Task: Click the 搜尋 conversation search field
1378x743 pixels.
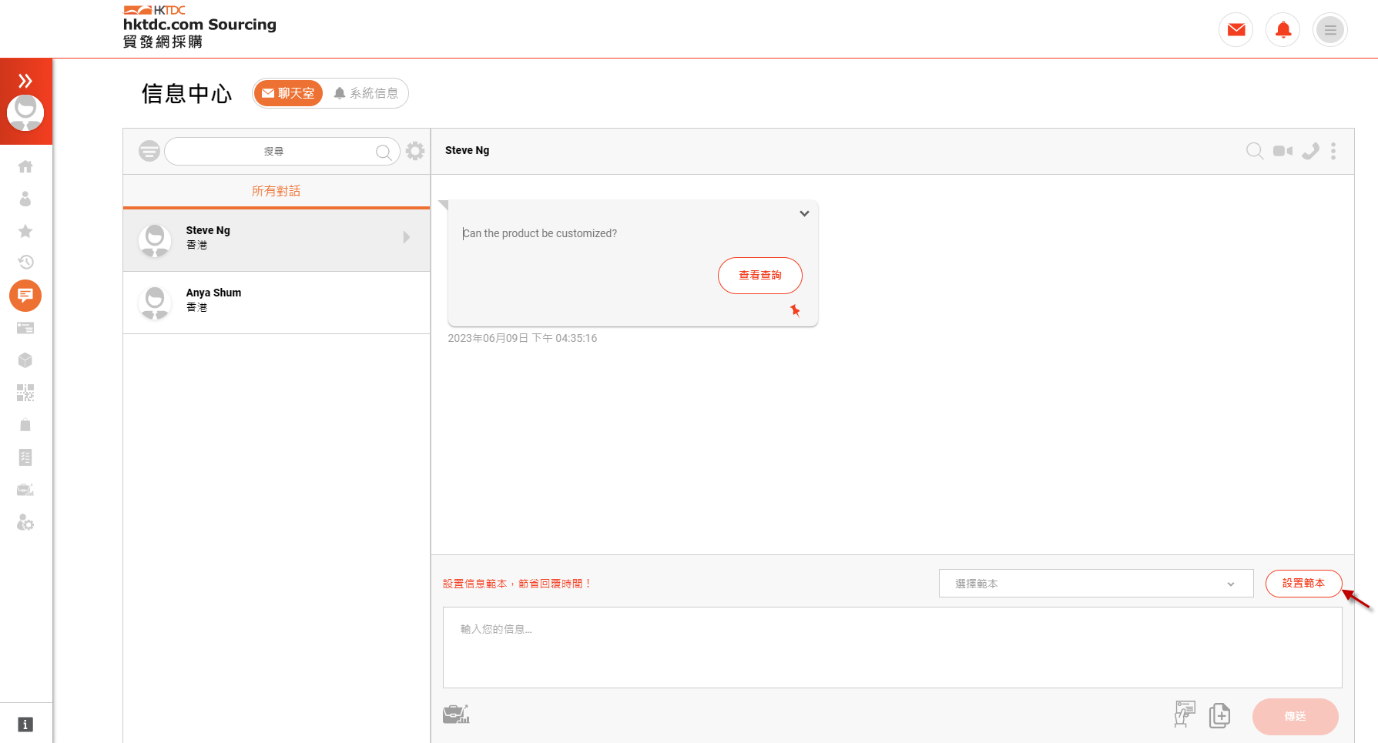Action: point(282,152)
